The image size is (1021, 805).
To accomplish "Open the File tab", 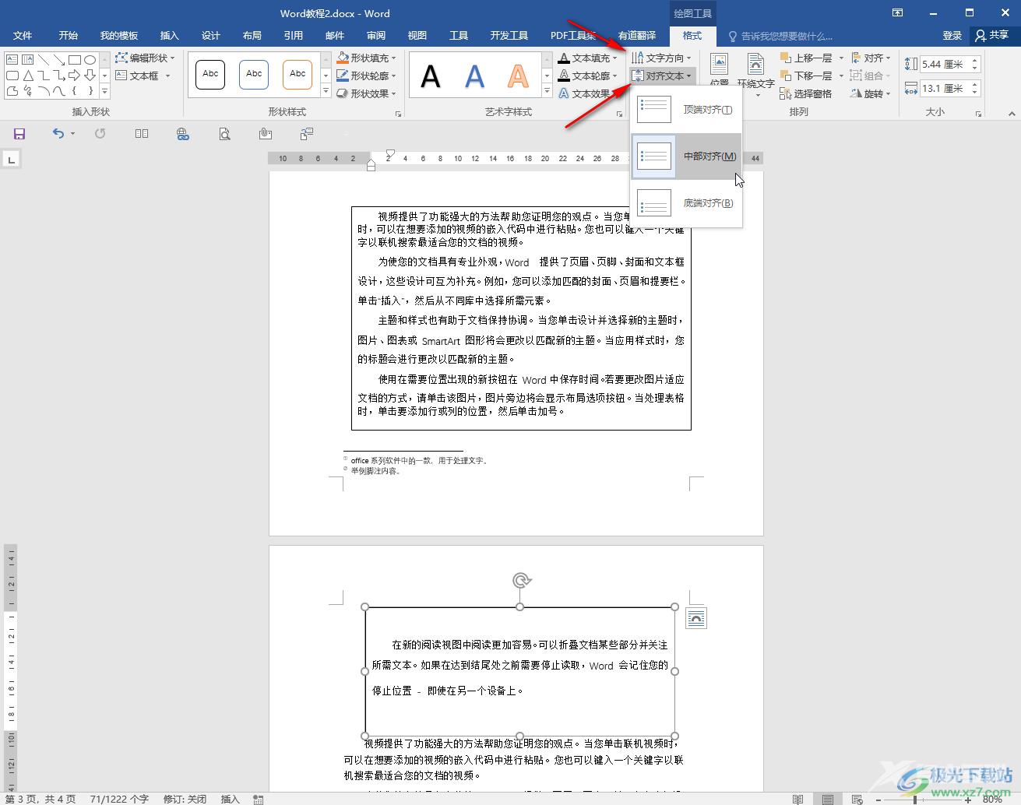I will coord(23,36).
